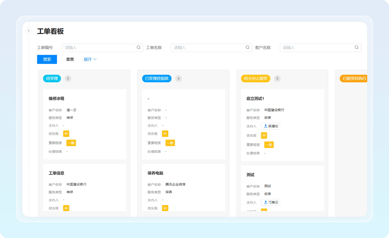Focus the 客户名称 input field
The height and width of the screenshot is (238, 389).
tap(316, 48)
